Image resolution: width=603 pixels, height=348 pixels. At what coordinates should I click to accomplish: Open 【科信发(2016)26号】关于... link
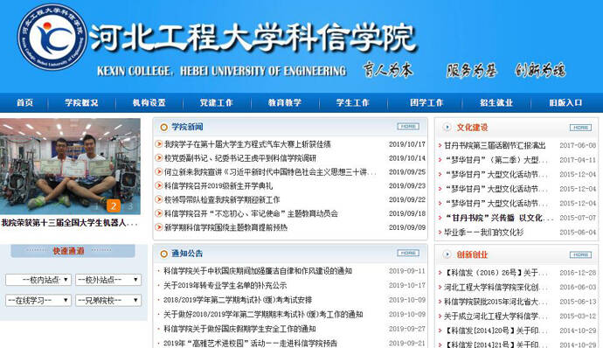pyautogui.click(x=496, y=273)
